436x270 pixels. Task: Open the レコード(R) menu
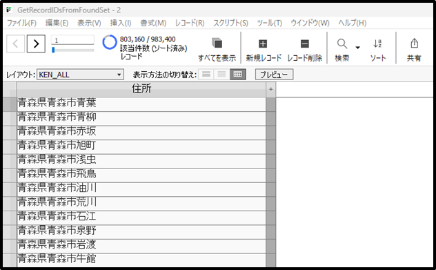coord(190,23)
